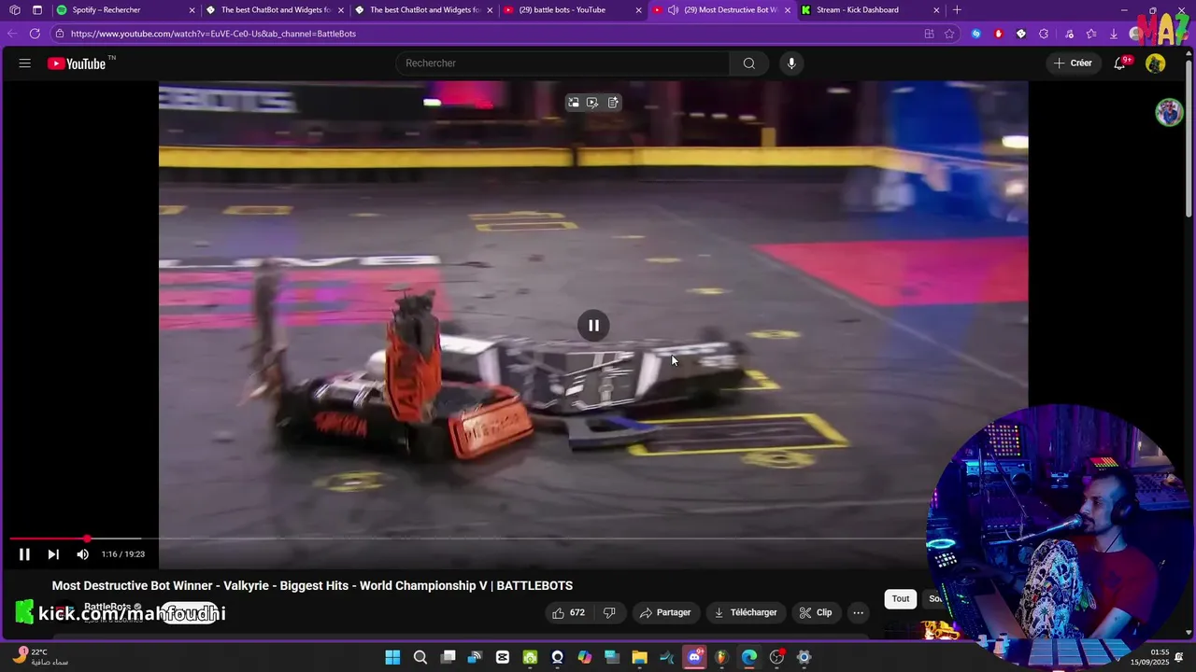Open the vertical tabs actions icon

click(x=37, y=10)
